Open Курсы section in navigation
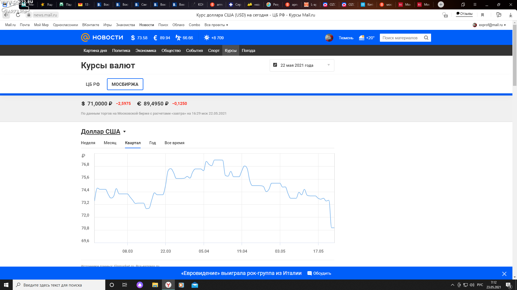The image size is (517, 290). (x=231, y=51)
